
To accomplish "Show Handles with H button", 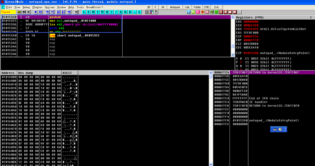I will 107,12.
